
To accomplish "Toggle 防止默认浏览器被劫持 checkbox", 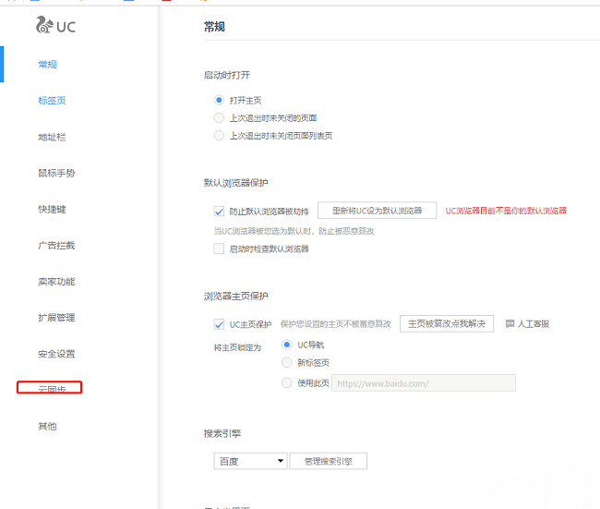I will click(219, 212).
